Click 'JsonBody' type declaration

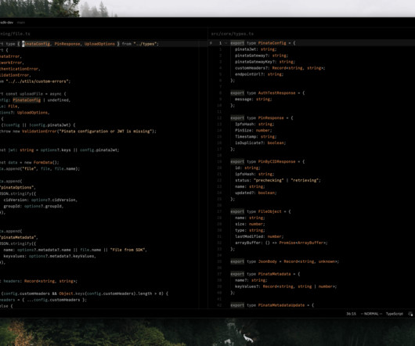tap(267, 261)
